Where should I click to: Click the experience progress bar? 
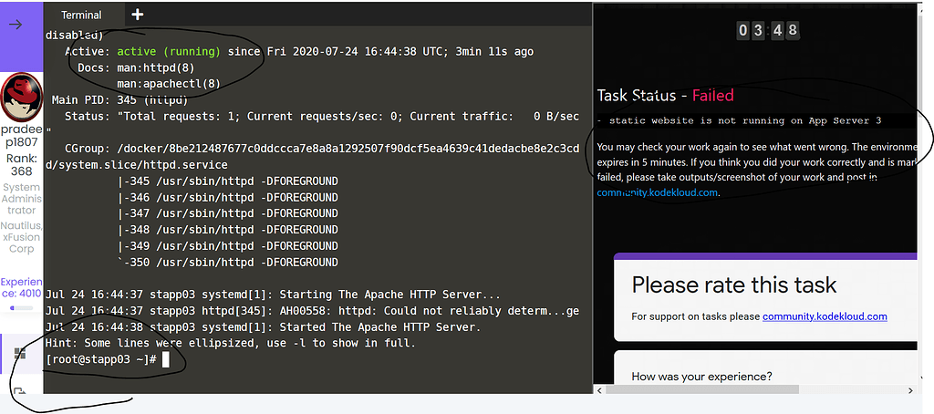tap(20, 308)
